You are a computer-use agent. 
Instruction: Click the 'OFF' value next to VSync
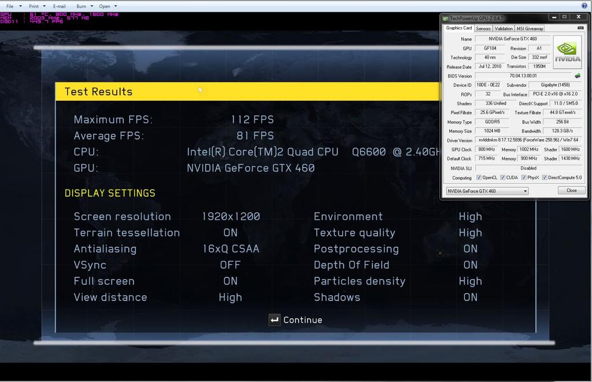[x=230, y=265]
